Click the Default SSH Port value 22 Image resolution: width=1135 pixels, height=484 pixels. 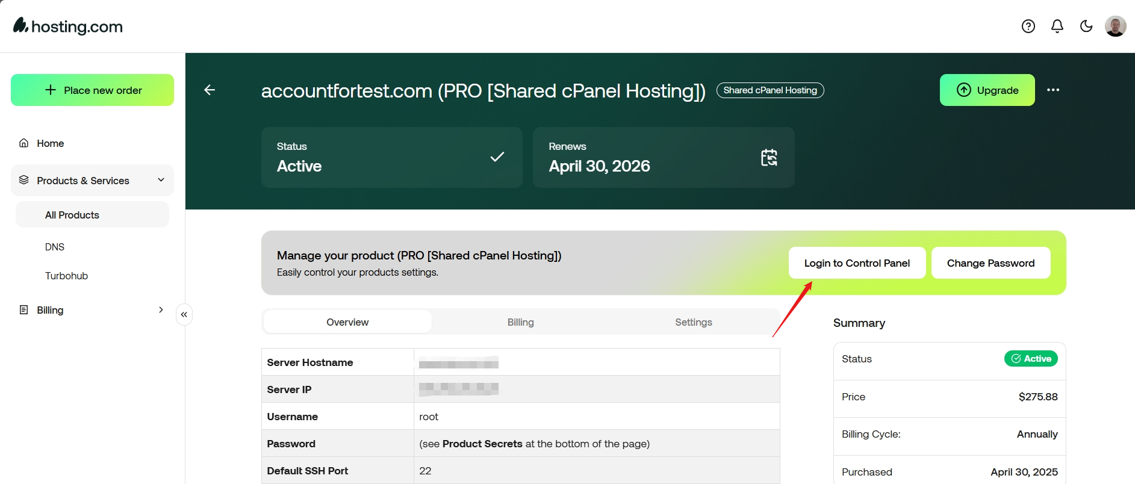pos(425,471)
